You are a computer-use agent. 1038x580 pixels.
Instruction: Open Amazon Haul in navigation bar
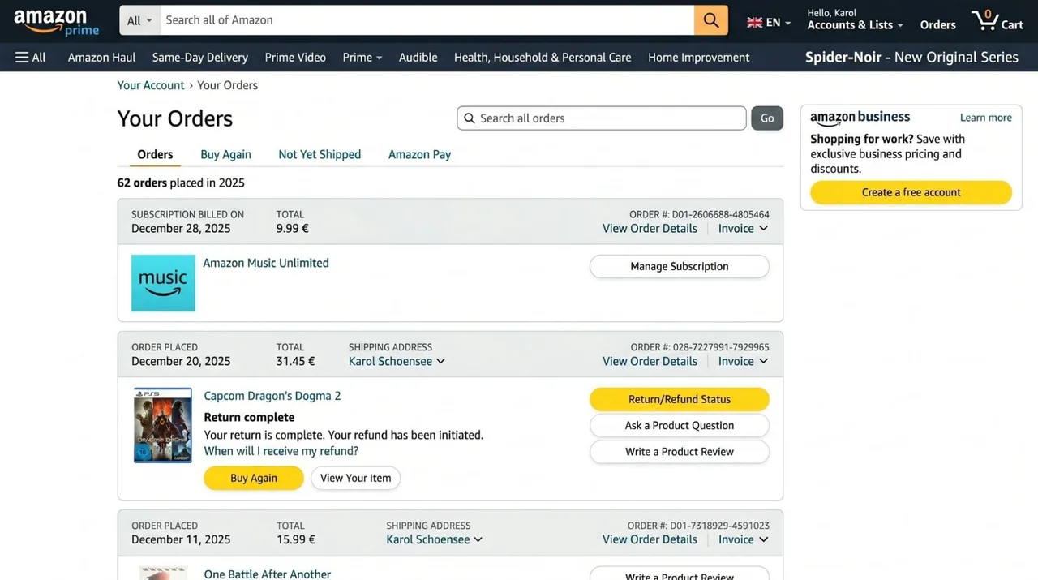101,58
